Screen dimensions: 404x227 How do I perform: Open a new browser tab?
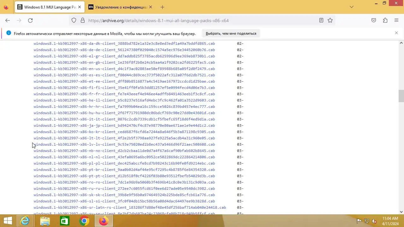162,7
